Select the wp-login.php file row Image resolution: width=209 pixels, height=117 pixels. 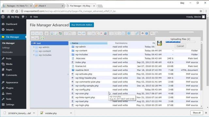click(135, 105)
